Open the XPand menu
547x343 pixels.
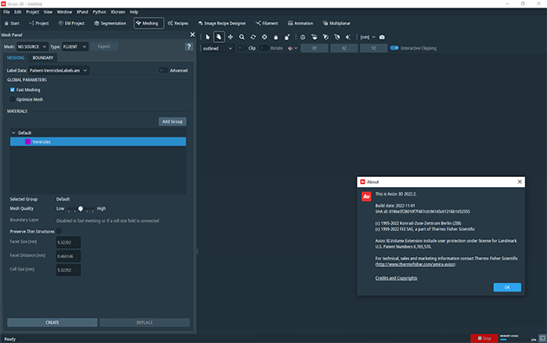pos(82,12)
